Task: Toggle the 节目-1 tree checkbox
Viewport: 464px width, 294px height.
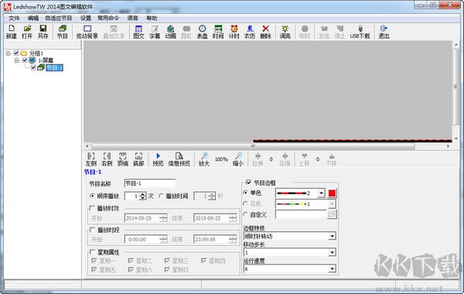Action: tap(33, 68)
